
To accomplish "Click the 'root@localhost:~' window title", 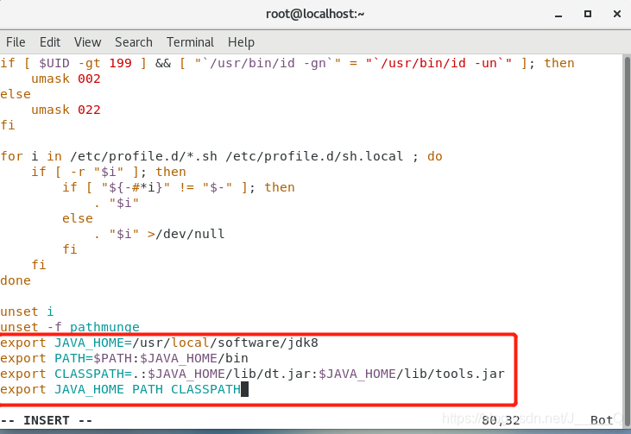I will pyautogui.click(x=315, y=14).
